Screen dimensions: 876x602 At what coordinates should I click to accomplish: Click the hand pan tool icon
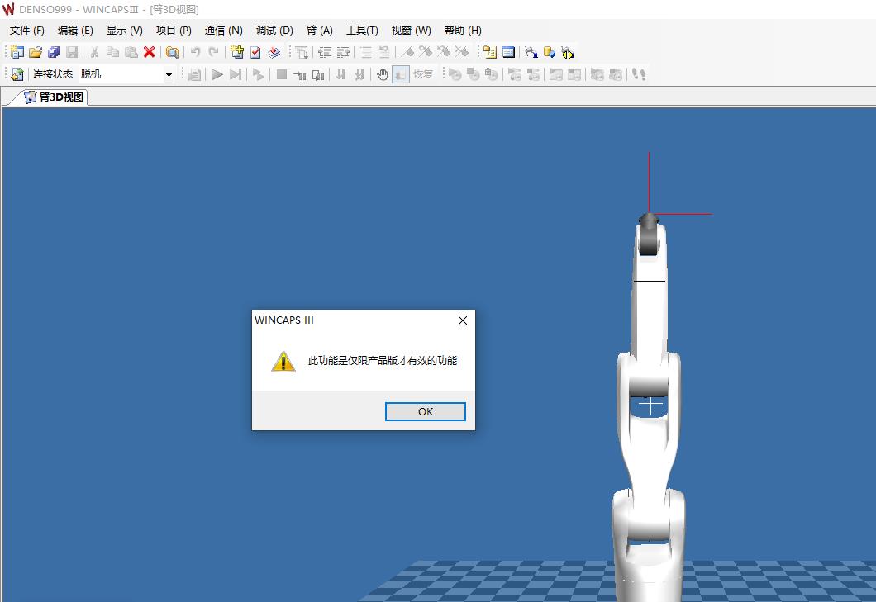pyautogui.click(x=382, y=74)
